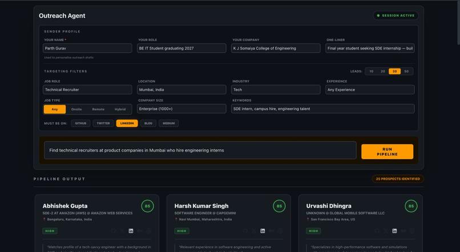Click the Keywords field with SDE intern
The width and height of the screenshot is (460, 252).
[322, 109]
